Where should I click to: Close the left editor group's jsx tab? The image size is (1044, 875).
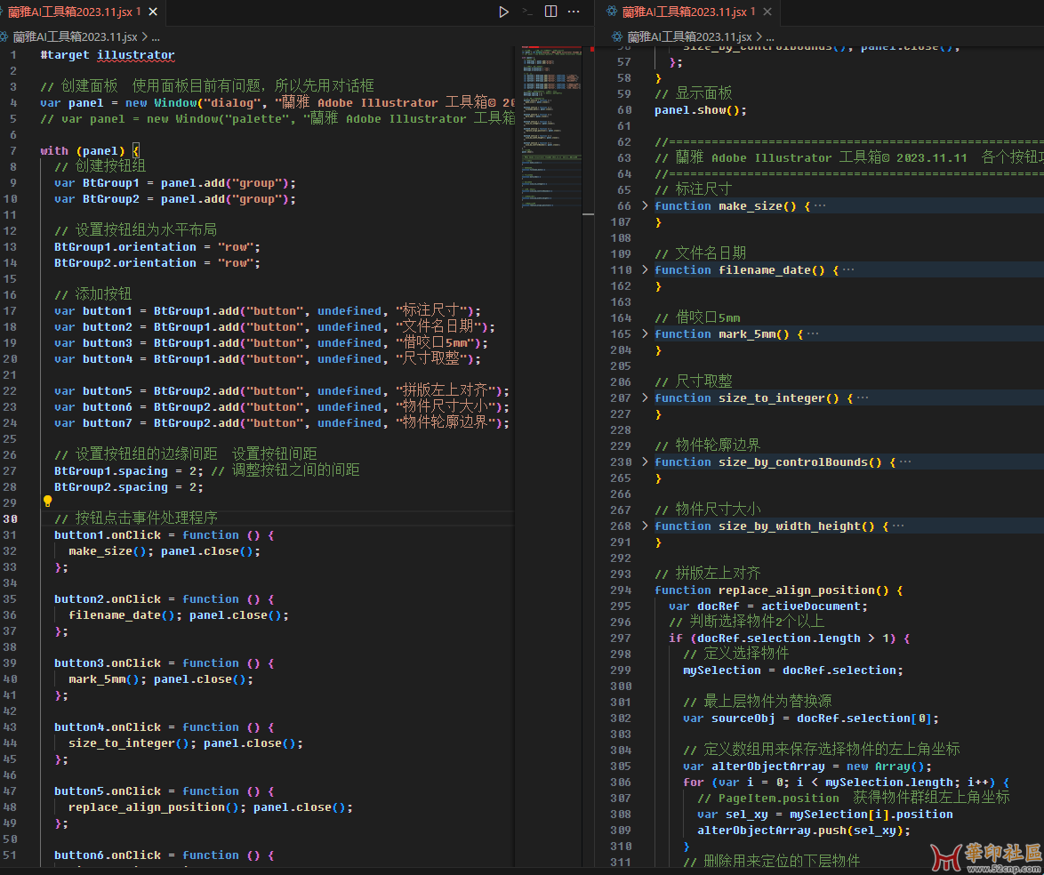[x=153, y=12]
